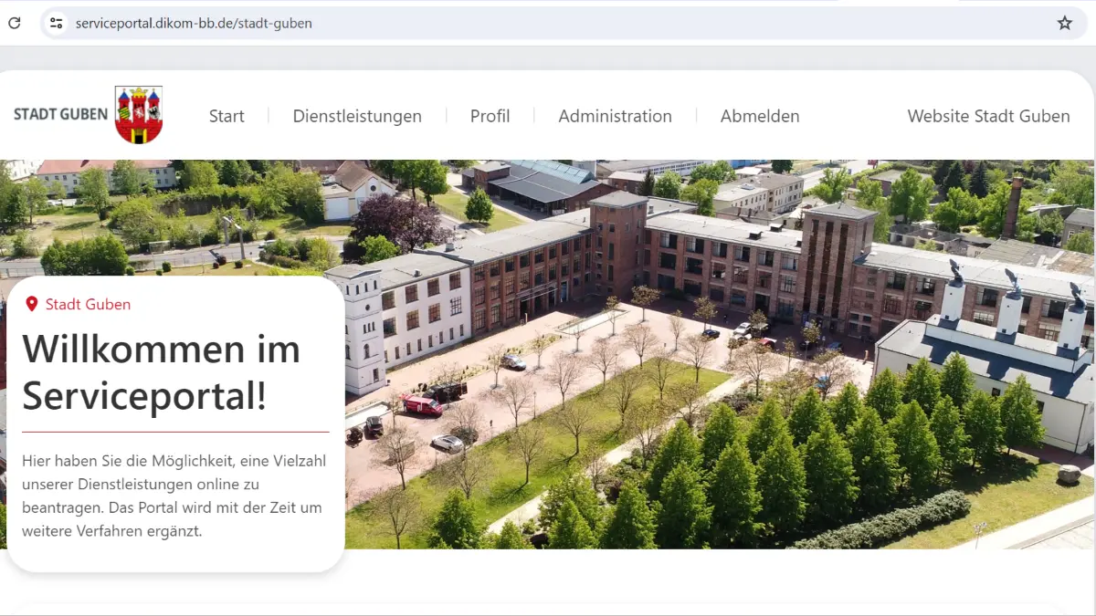
Task: Open Dienstleistungen from the navigation
Action: (357, 116)
